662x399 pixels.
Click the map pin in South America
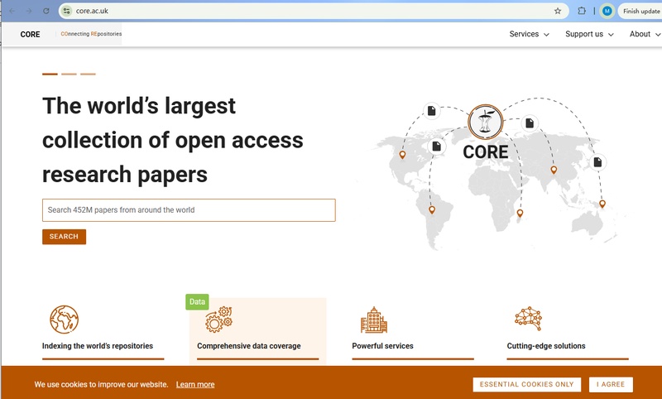[431, 209]
